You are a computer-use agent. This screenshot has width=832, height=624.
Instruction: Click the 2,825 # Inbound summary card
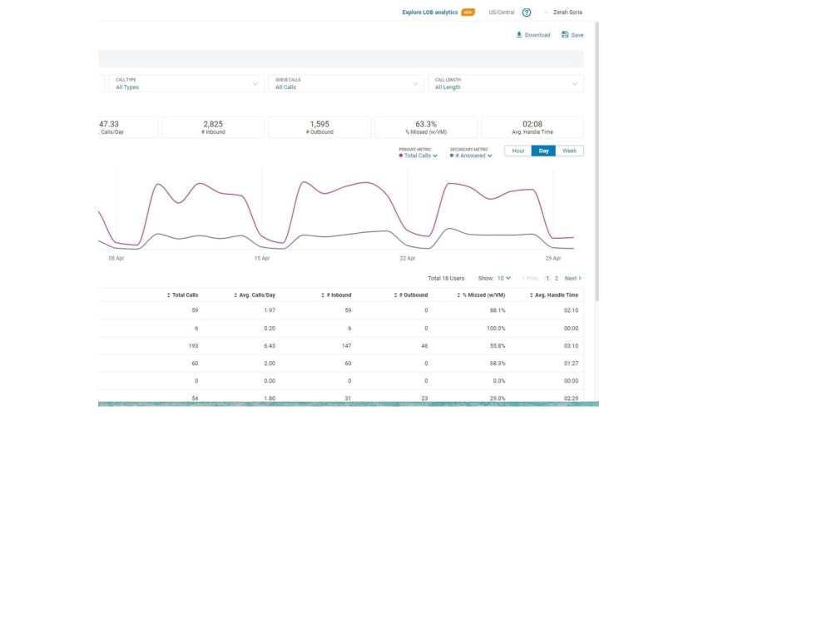tap(213, 127)
